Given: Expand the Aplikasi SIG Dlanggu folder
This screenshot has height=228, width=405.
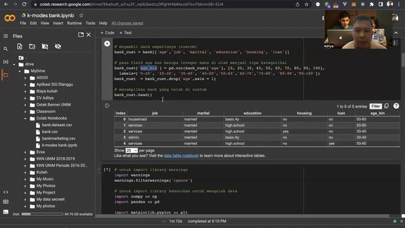Looking at the screenshot, I should point(25,84).
